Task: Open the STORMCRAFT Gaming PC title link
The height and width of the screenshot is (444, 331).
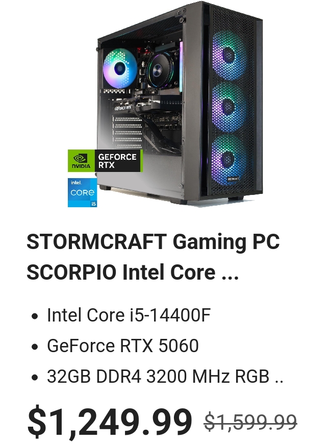Action: [153, 241]
